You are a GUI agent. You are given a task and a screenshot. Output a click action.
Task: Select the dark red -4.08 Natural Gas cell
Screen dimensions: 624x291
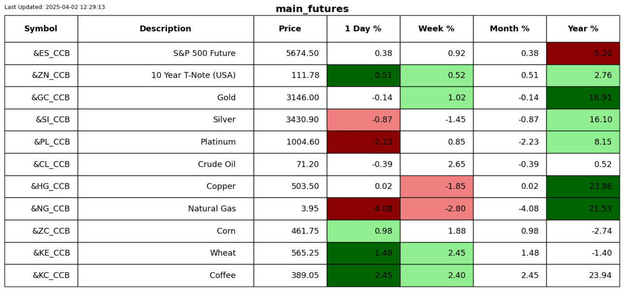pos(363,209)
